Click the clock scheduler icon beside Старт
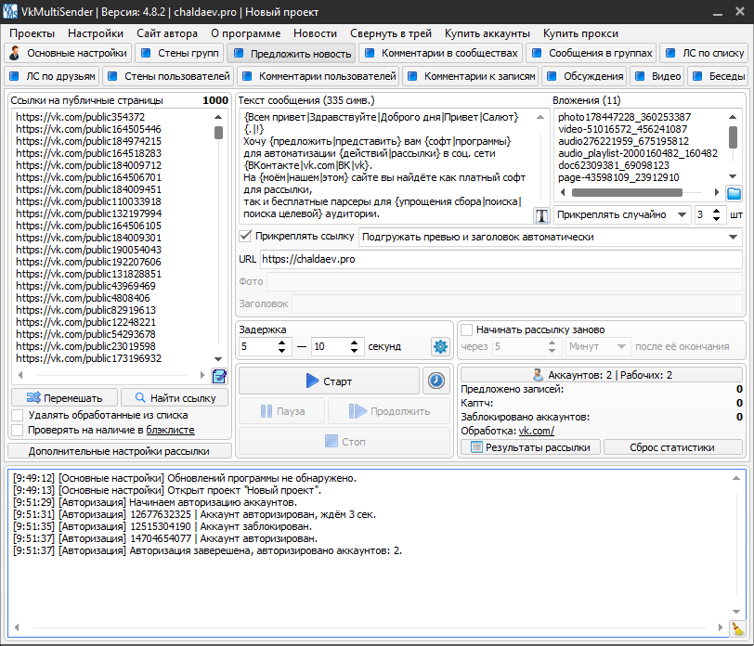The image size is (754, 646). [x=435, y=381]
